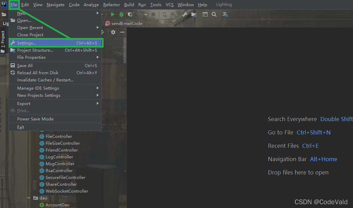Open the Help menu
Screen dimensions: 353x208
pos(202,5)
